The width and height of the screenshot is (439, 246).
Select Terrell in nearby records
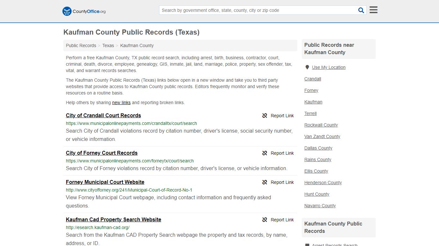[x=310, y=113]
